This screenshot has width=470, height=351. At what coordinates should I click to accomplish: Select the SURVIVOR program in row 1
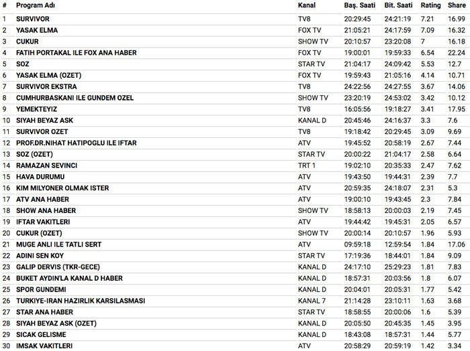[x=33, y=19]
